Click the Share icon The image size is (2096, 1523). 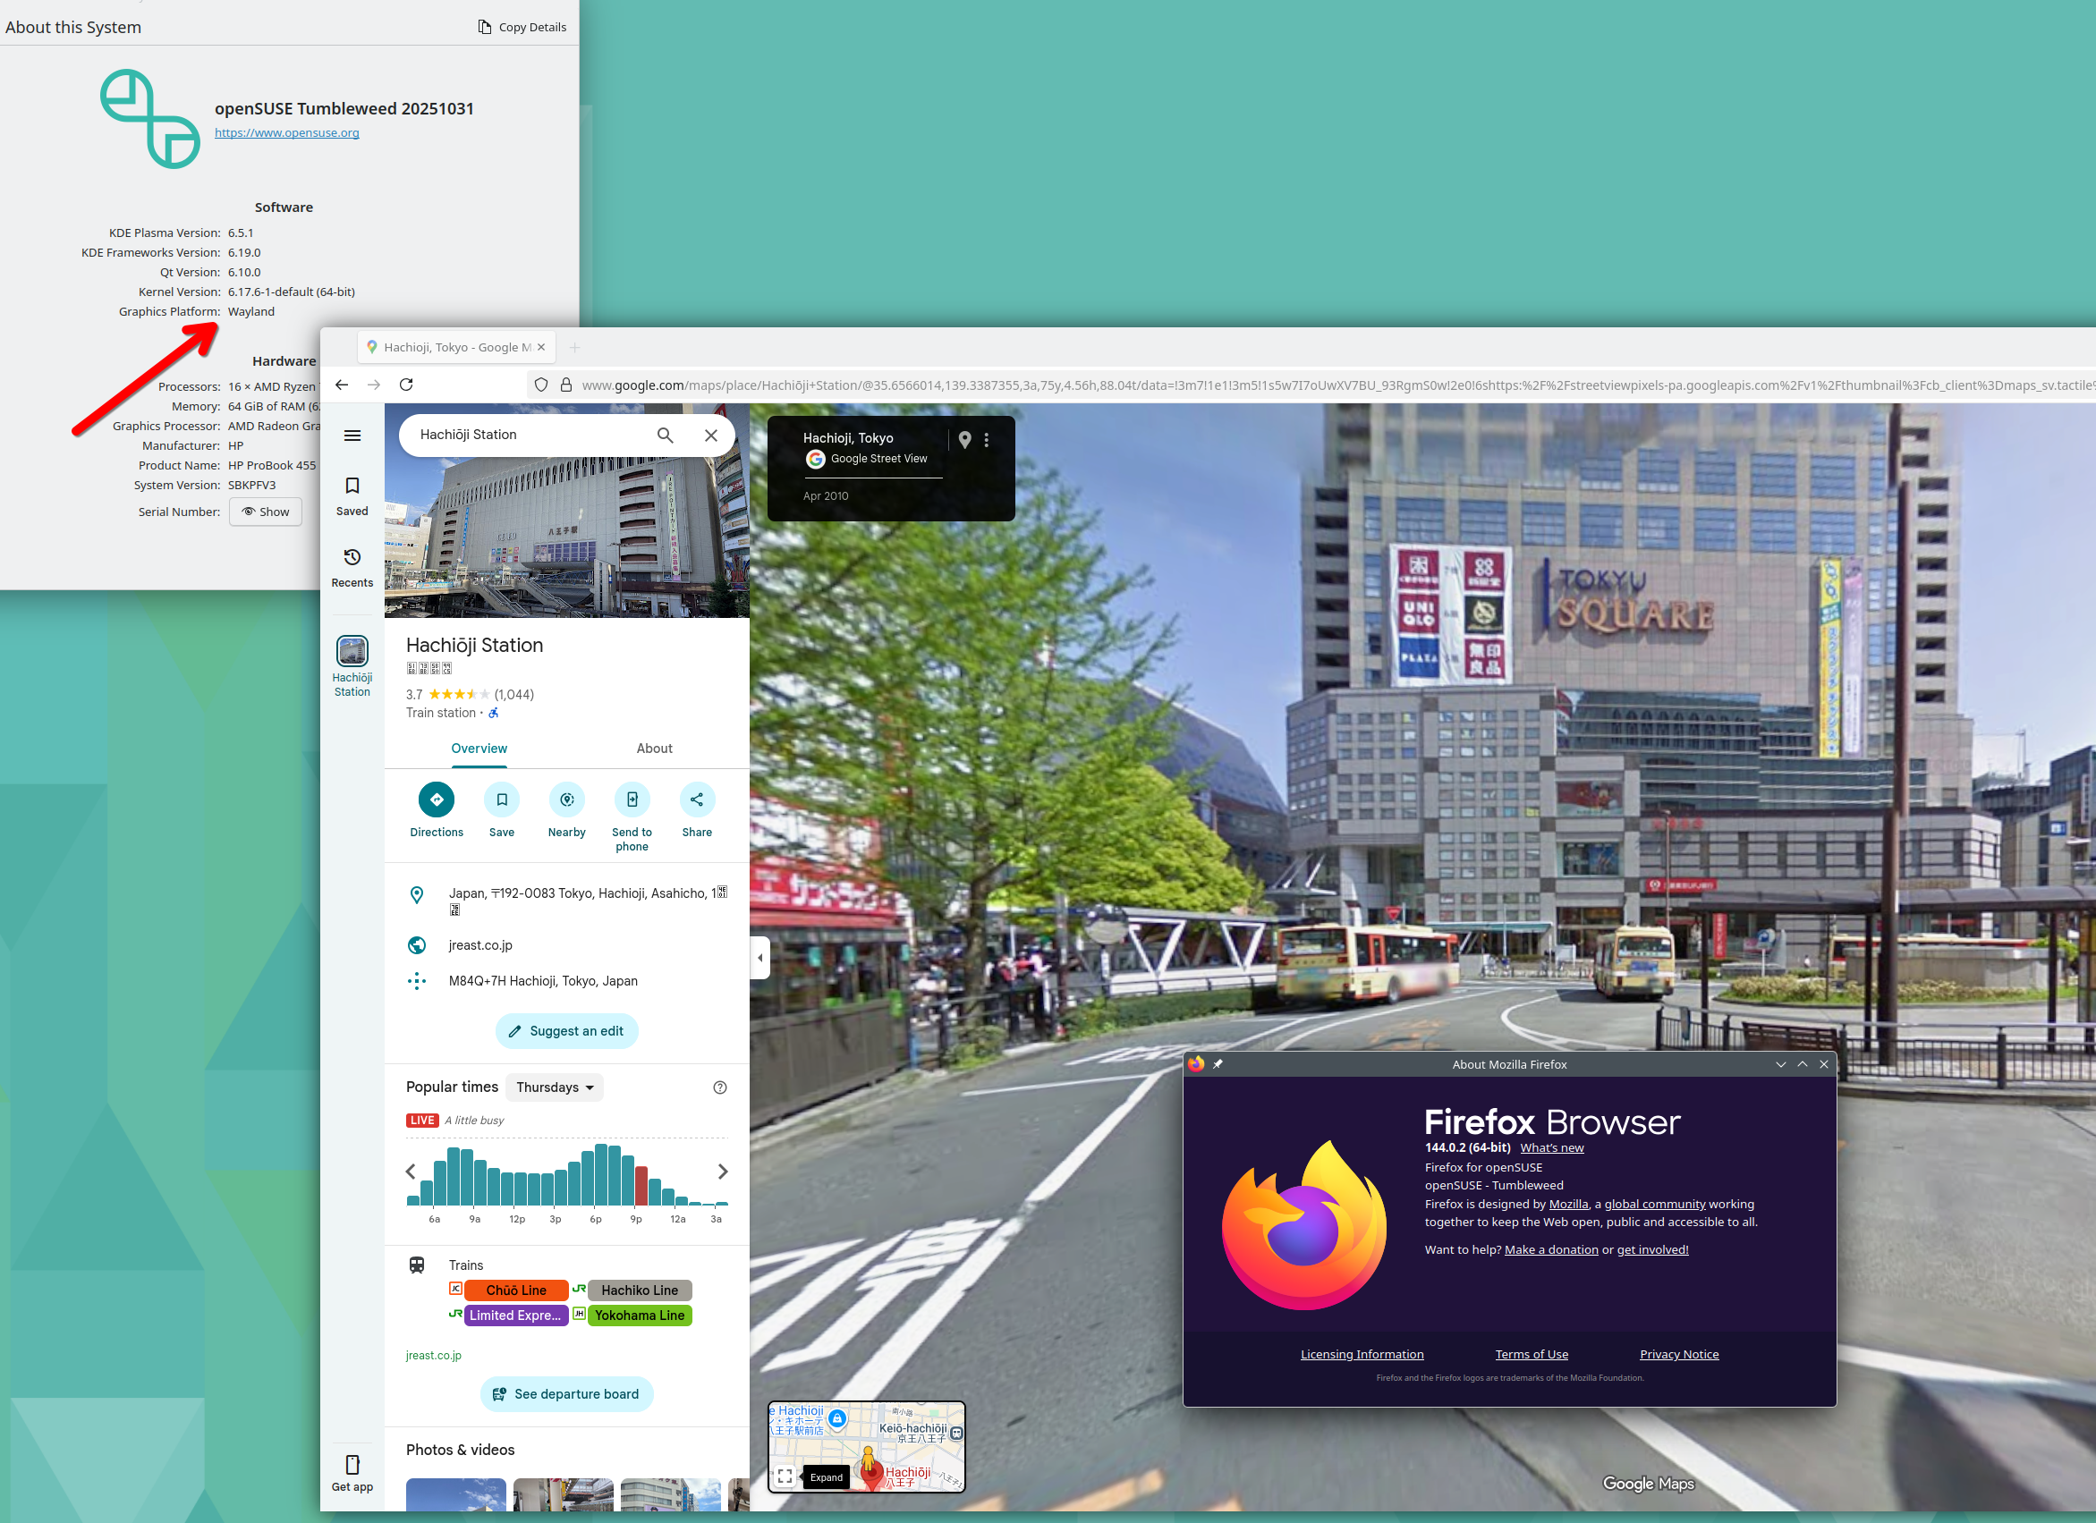[697, 800]
